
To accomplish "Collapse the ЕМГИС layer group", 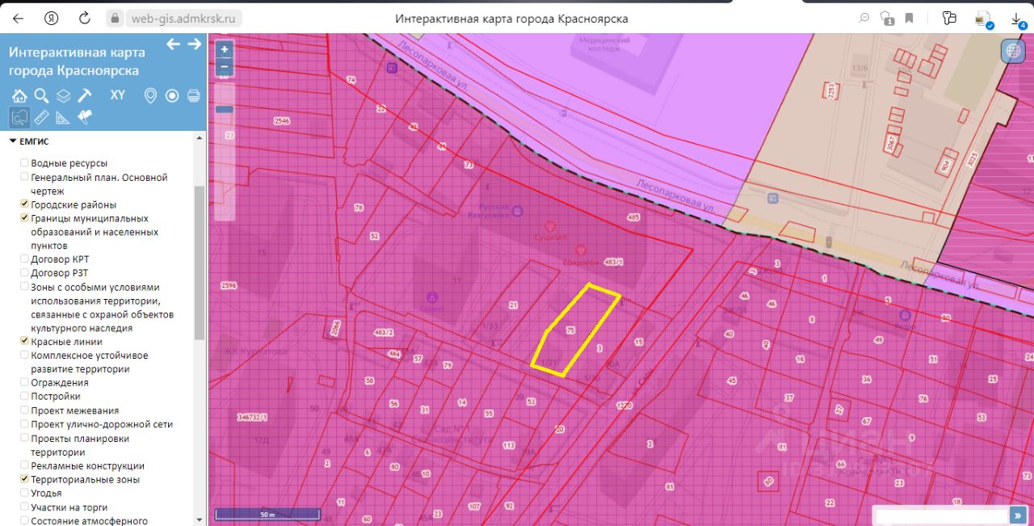I will (x=13, y=141).
